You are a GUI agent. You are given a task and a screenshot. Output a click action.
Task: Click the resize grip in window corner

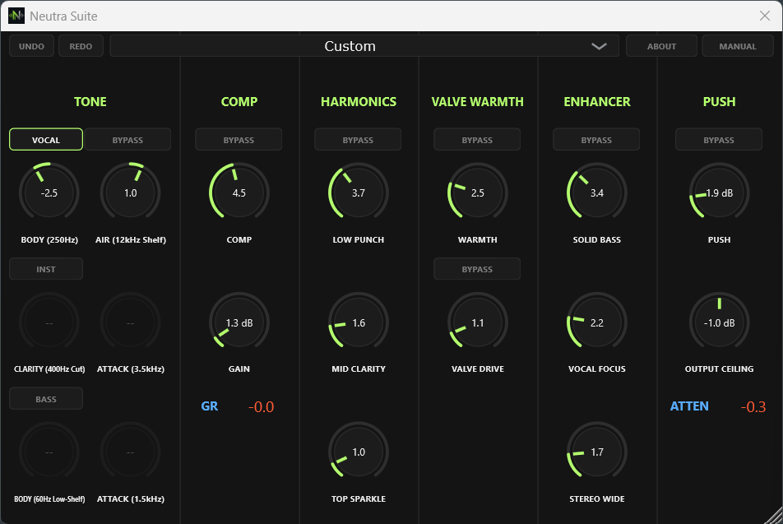click(773, 515)
